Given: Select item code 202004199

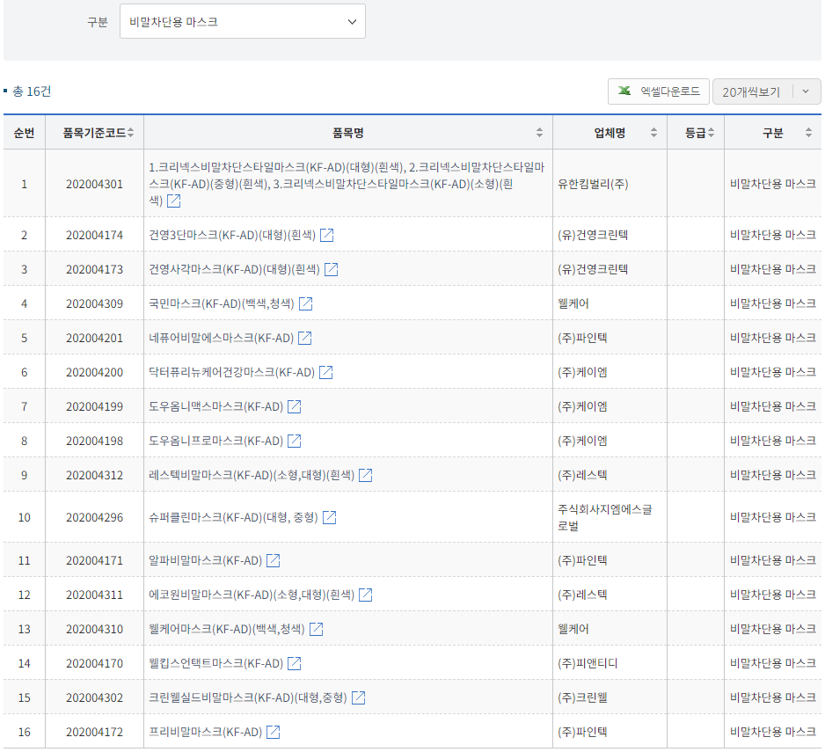Looking at the screenshot, I should [94, 406].
